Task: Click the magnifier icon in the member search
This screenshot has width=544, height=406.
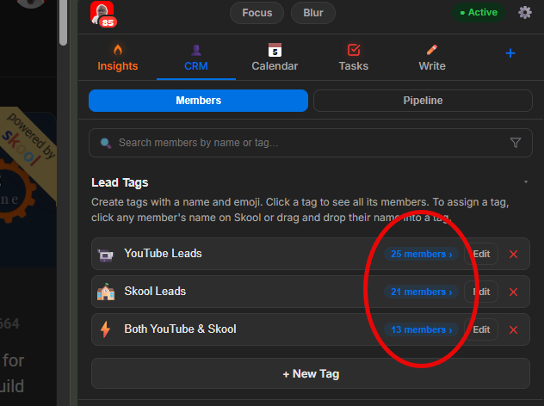Action: tap(106, 143)
